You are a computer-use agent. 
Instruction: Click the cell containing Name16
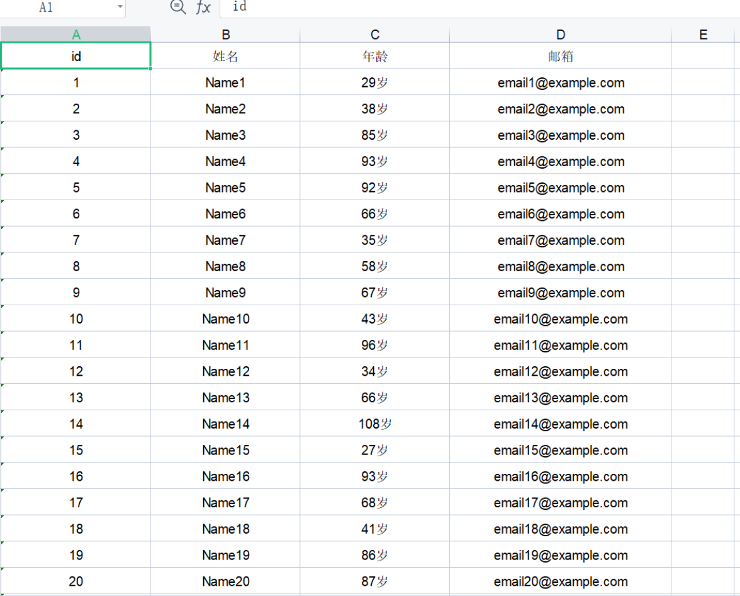pos(225,476)
